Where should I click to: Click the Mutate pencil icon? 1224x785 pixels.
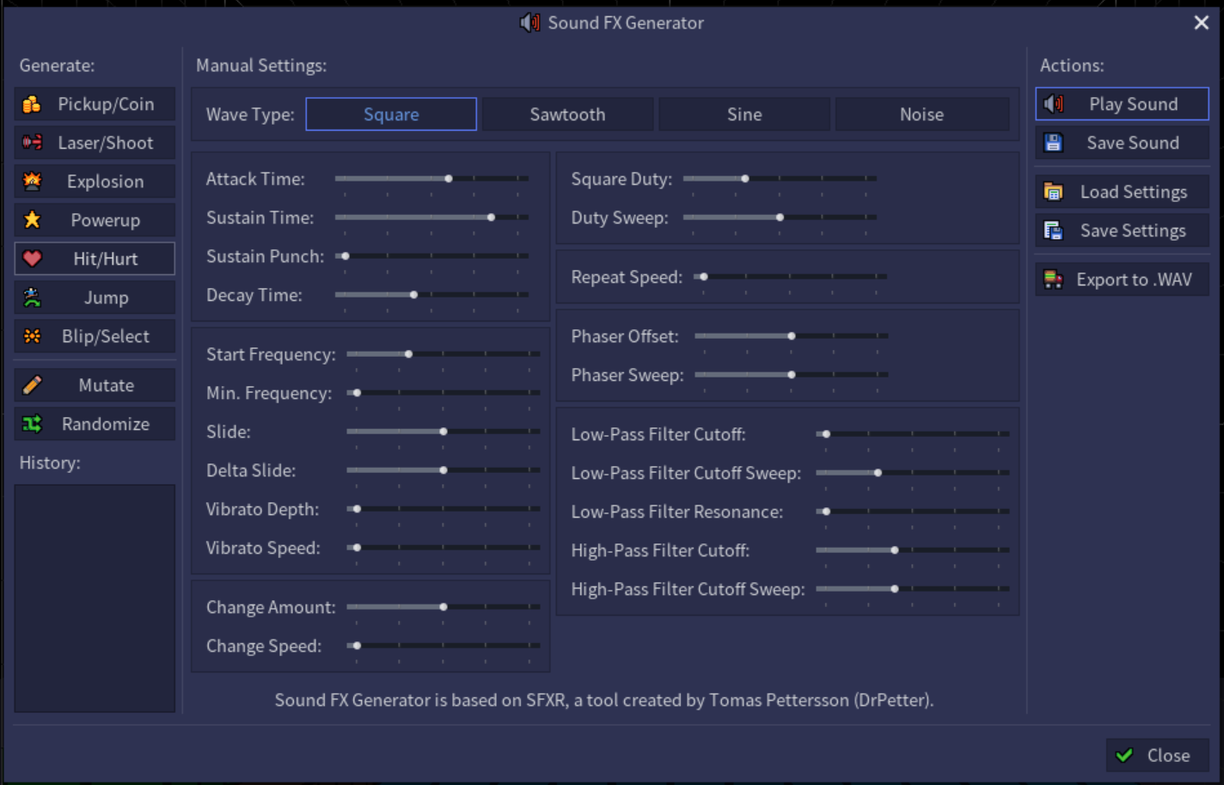click(x=32, y=385)
